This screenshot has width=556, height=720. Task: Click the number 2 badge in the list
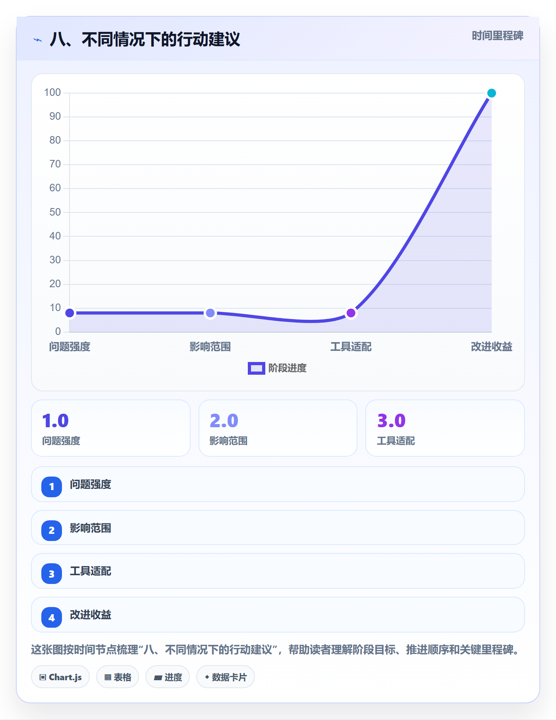pos(52,530)
